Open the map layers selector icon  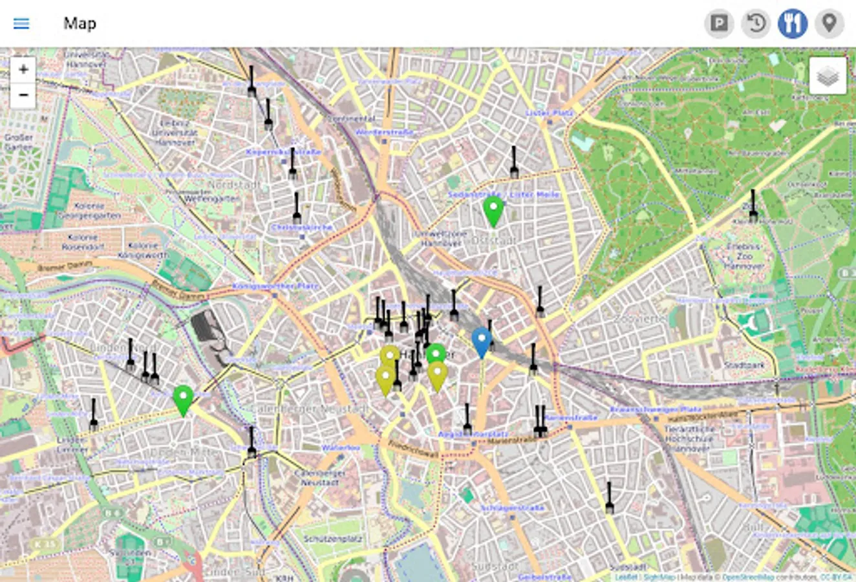pyautogui.click(x=828, y=75)
